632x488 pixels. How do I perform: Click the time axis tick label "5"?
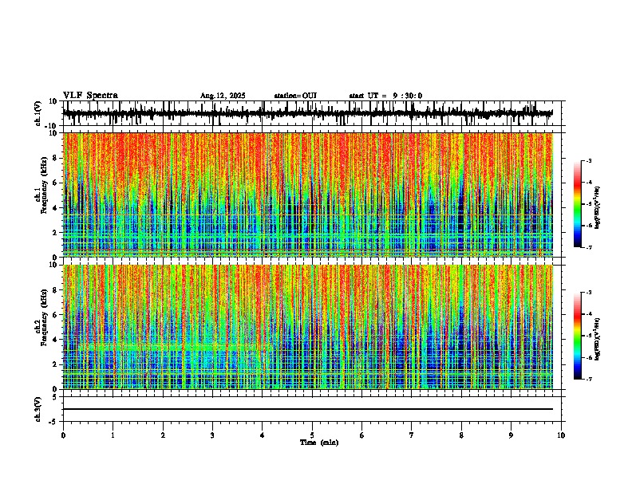[312, 435]
